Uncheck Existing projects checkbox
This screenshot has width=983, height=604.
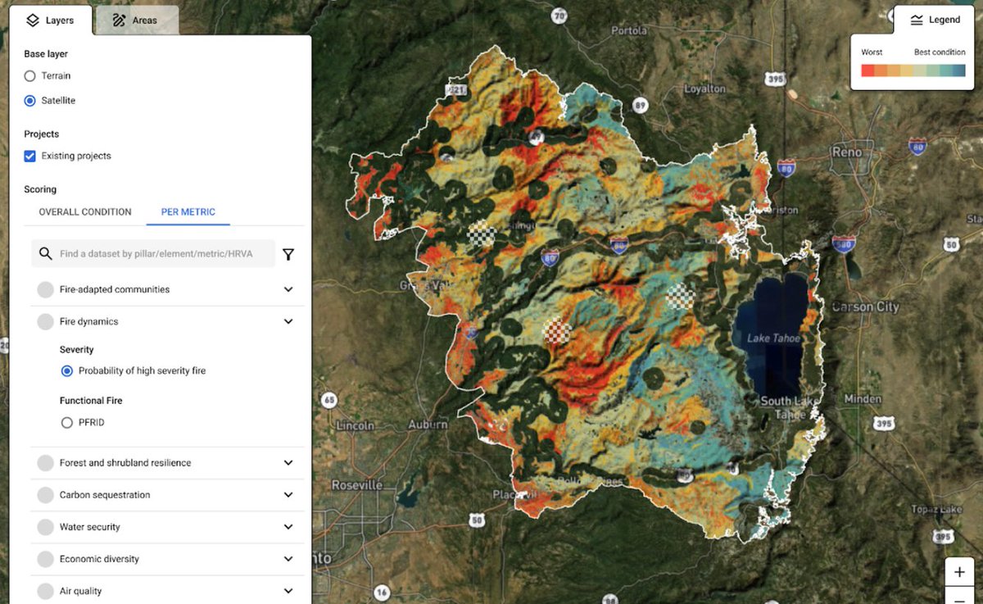pos(30,156)
